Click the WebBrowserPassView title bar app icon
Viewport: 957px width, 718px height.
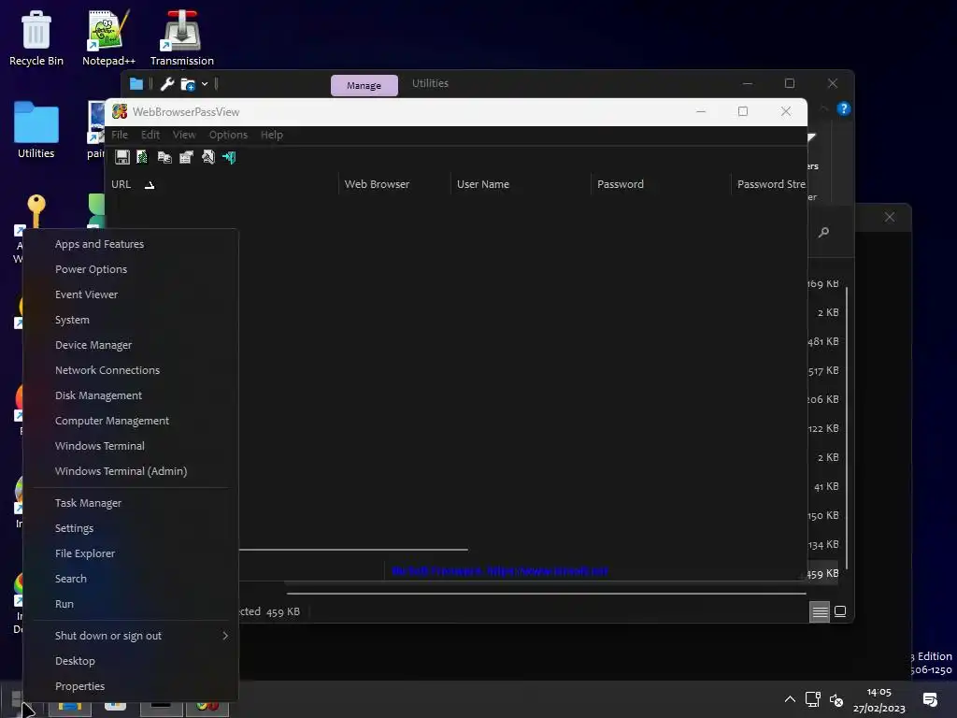pos(120,112)
